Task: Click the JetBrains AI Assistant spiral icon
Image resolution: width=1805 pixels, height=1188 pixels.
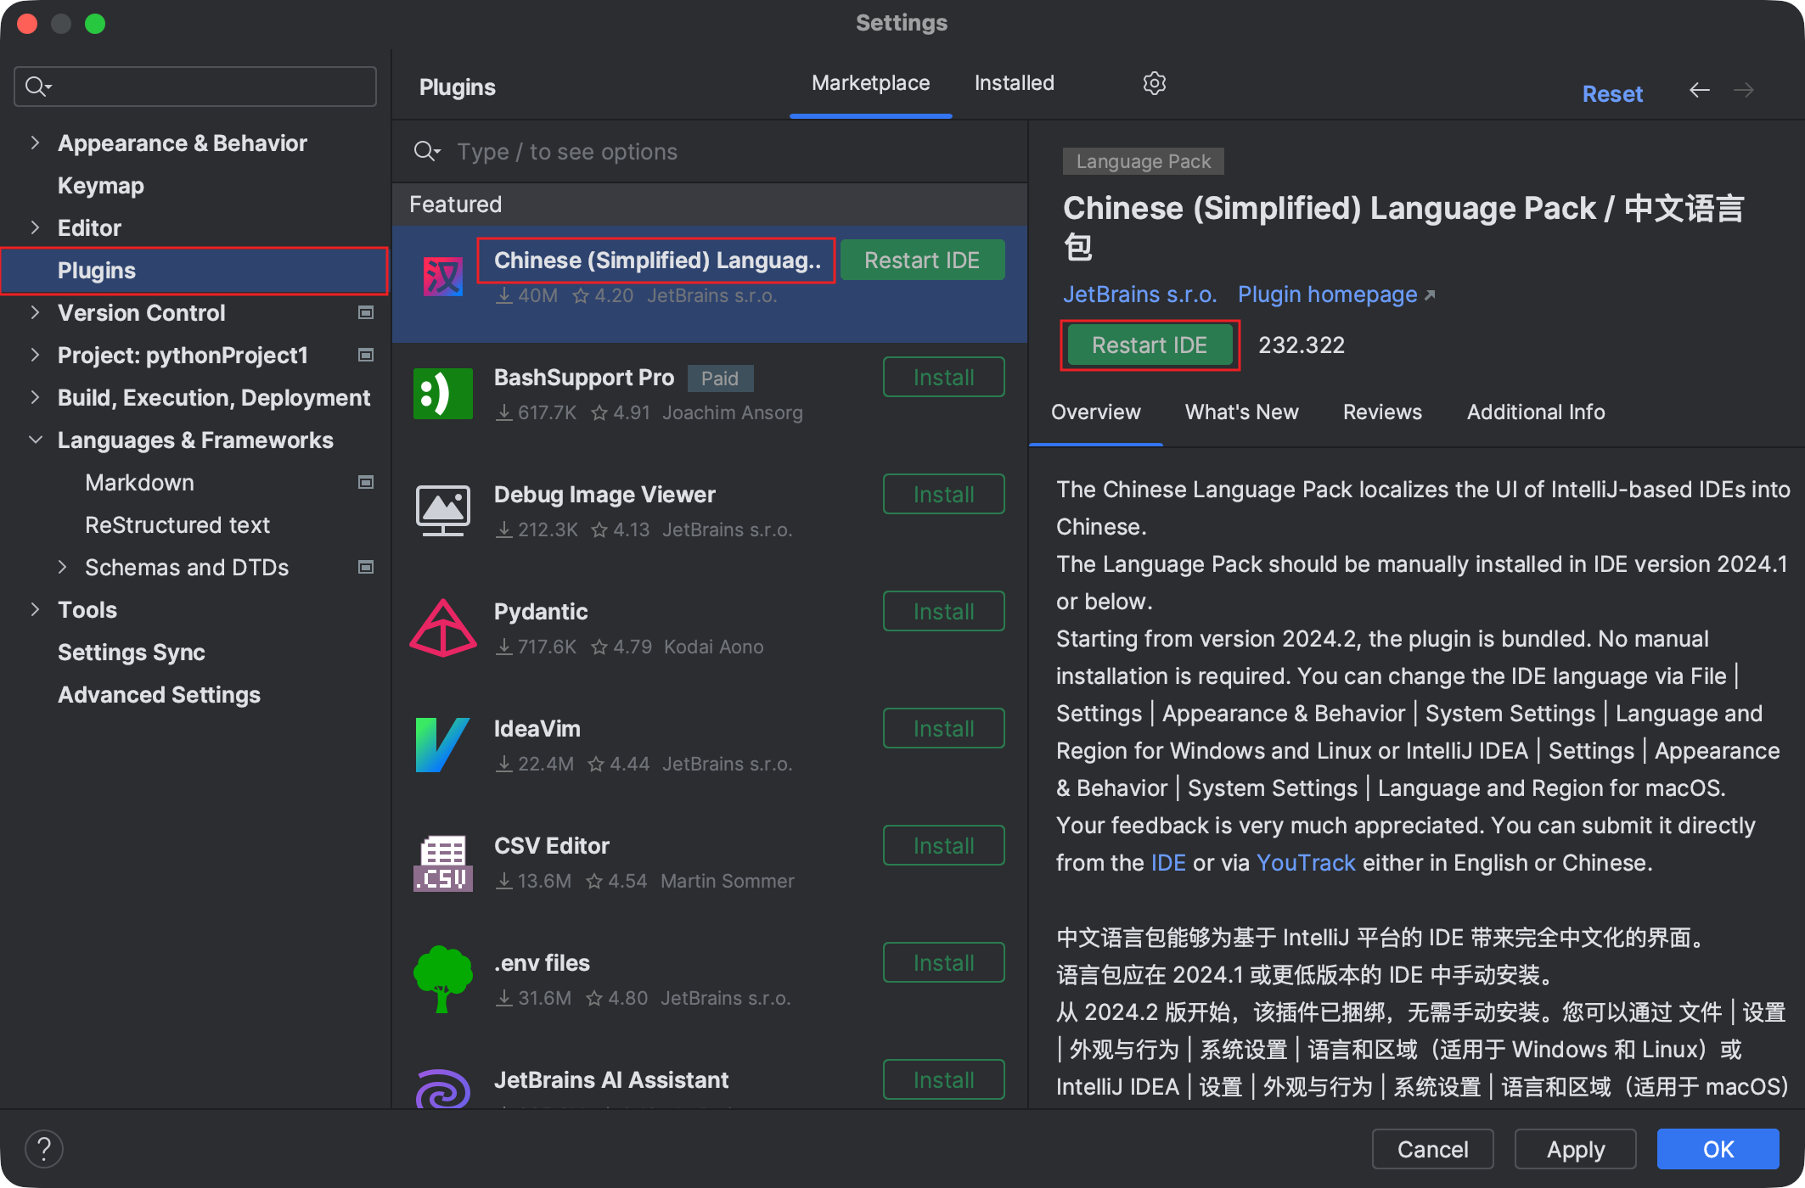Action: coord(443,1088)
